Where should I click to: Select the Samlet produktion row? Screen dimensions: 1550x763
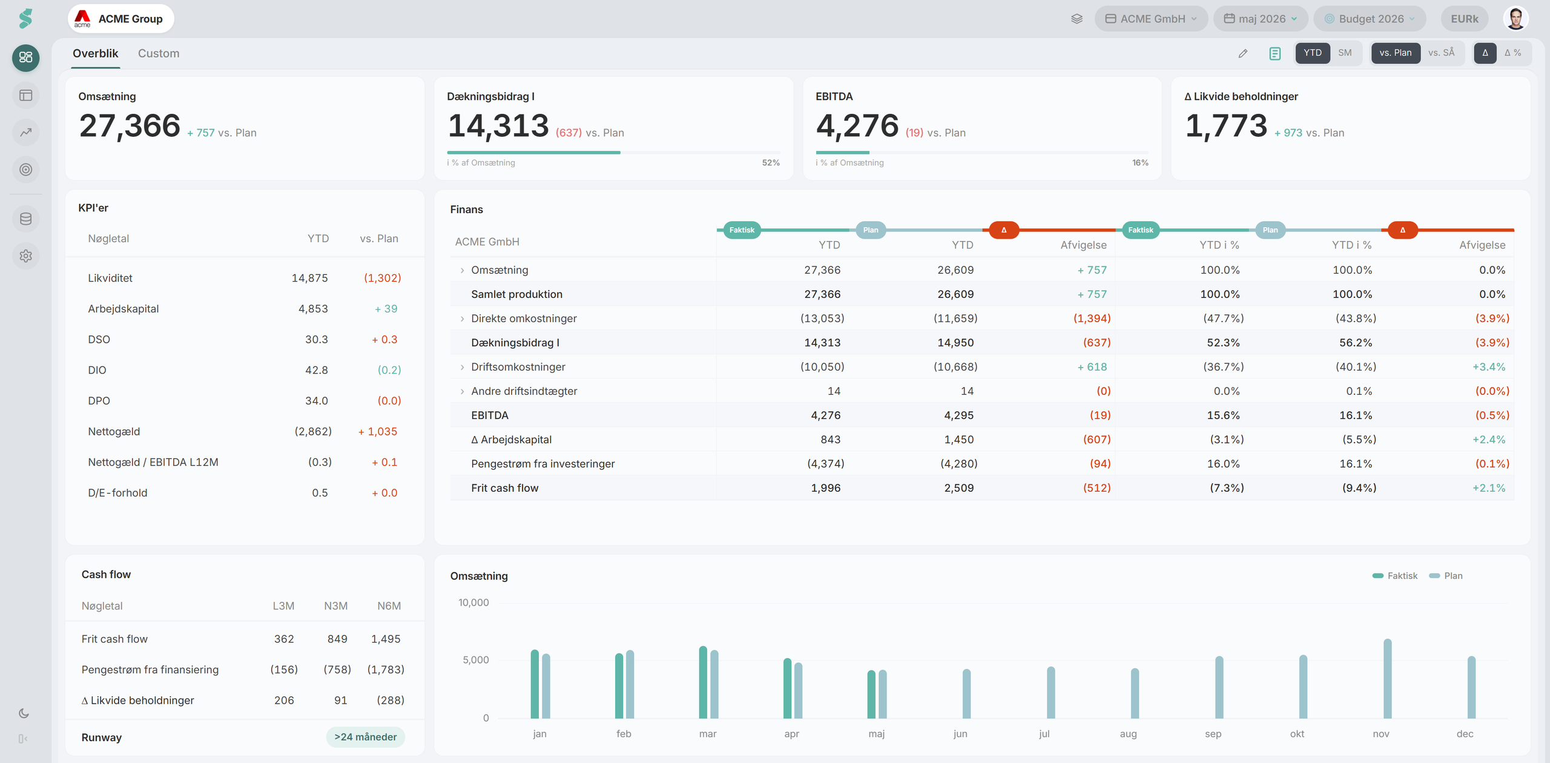(982, 294)
